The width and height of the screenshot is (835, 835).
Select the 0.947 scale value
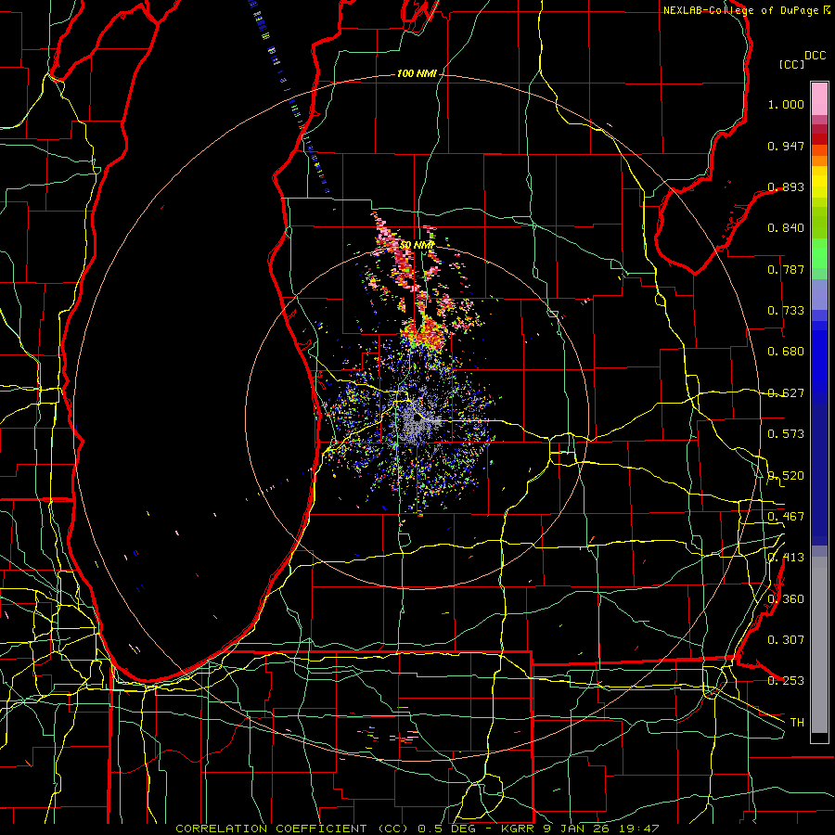786,146
